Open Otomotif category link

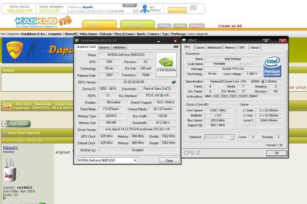click(x=71, y=34)
